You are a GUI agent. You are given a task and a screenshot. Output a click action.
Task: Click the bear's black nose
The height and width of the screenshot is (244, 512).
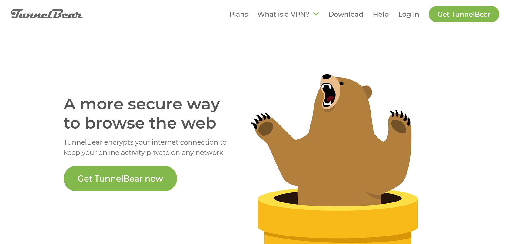pos(327,76)
